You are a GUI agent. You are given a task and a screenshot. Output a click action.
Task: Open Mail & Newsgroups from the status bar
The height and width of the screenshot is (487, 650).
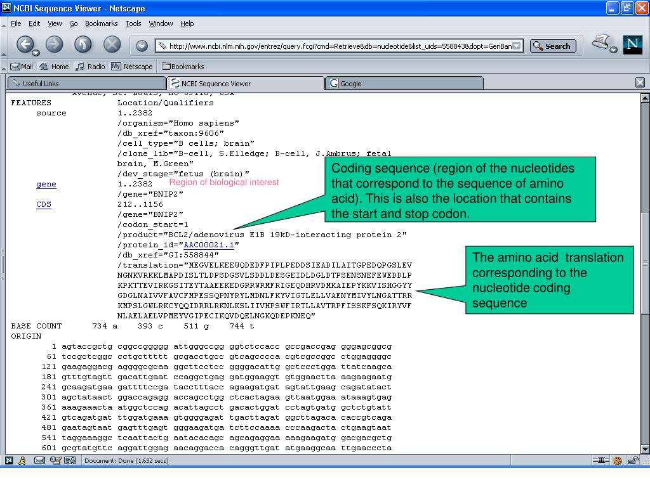click(39, 460)
